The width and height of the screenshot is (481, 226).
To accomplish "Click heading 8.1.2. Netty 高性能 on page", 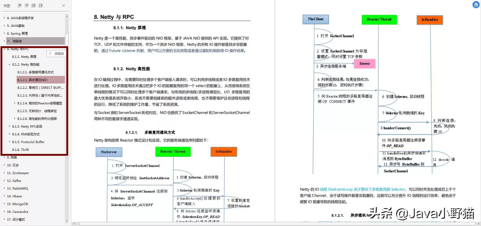I will point(132,69).
